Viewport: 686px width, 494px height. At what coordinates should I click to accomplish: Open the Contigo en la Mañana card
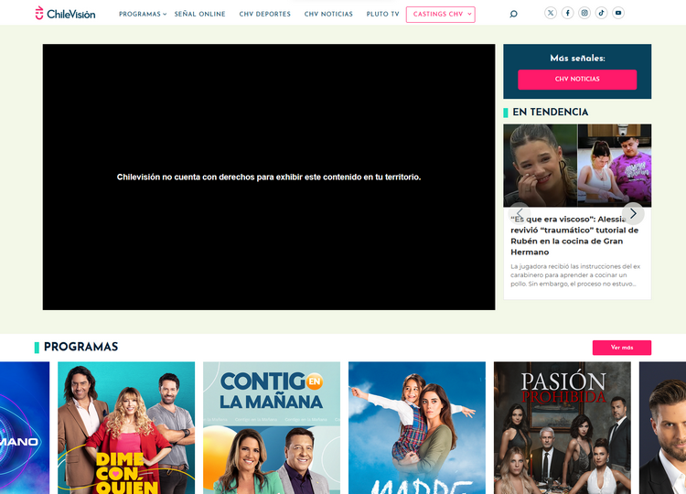(x=272, y=427)
